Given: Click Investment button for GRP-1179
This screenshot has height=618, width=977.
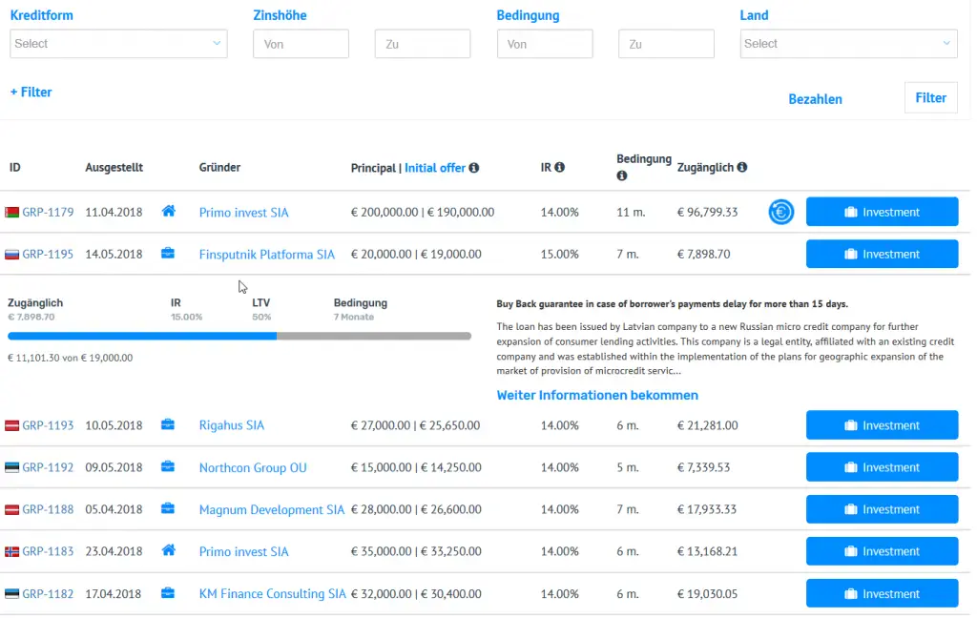Looking at the screenshot, I should click(883, 212).
